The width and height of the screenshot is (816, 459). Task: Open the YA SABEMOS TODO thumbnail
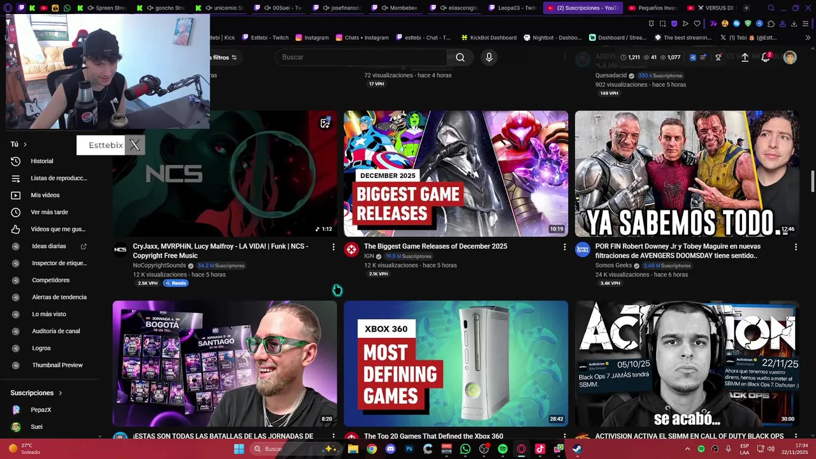point(687,173)
